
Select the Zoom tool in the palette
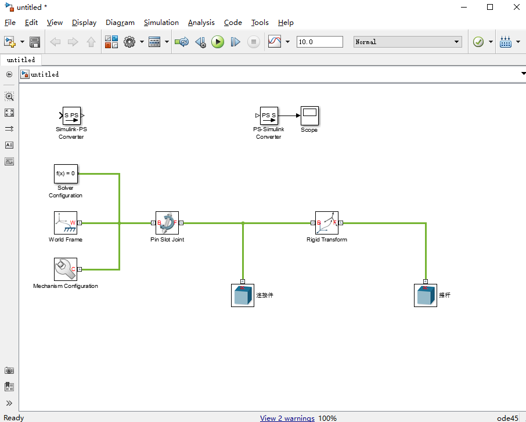(x=9, y=97)
